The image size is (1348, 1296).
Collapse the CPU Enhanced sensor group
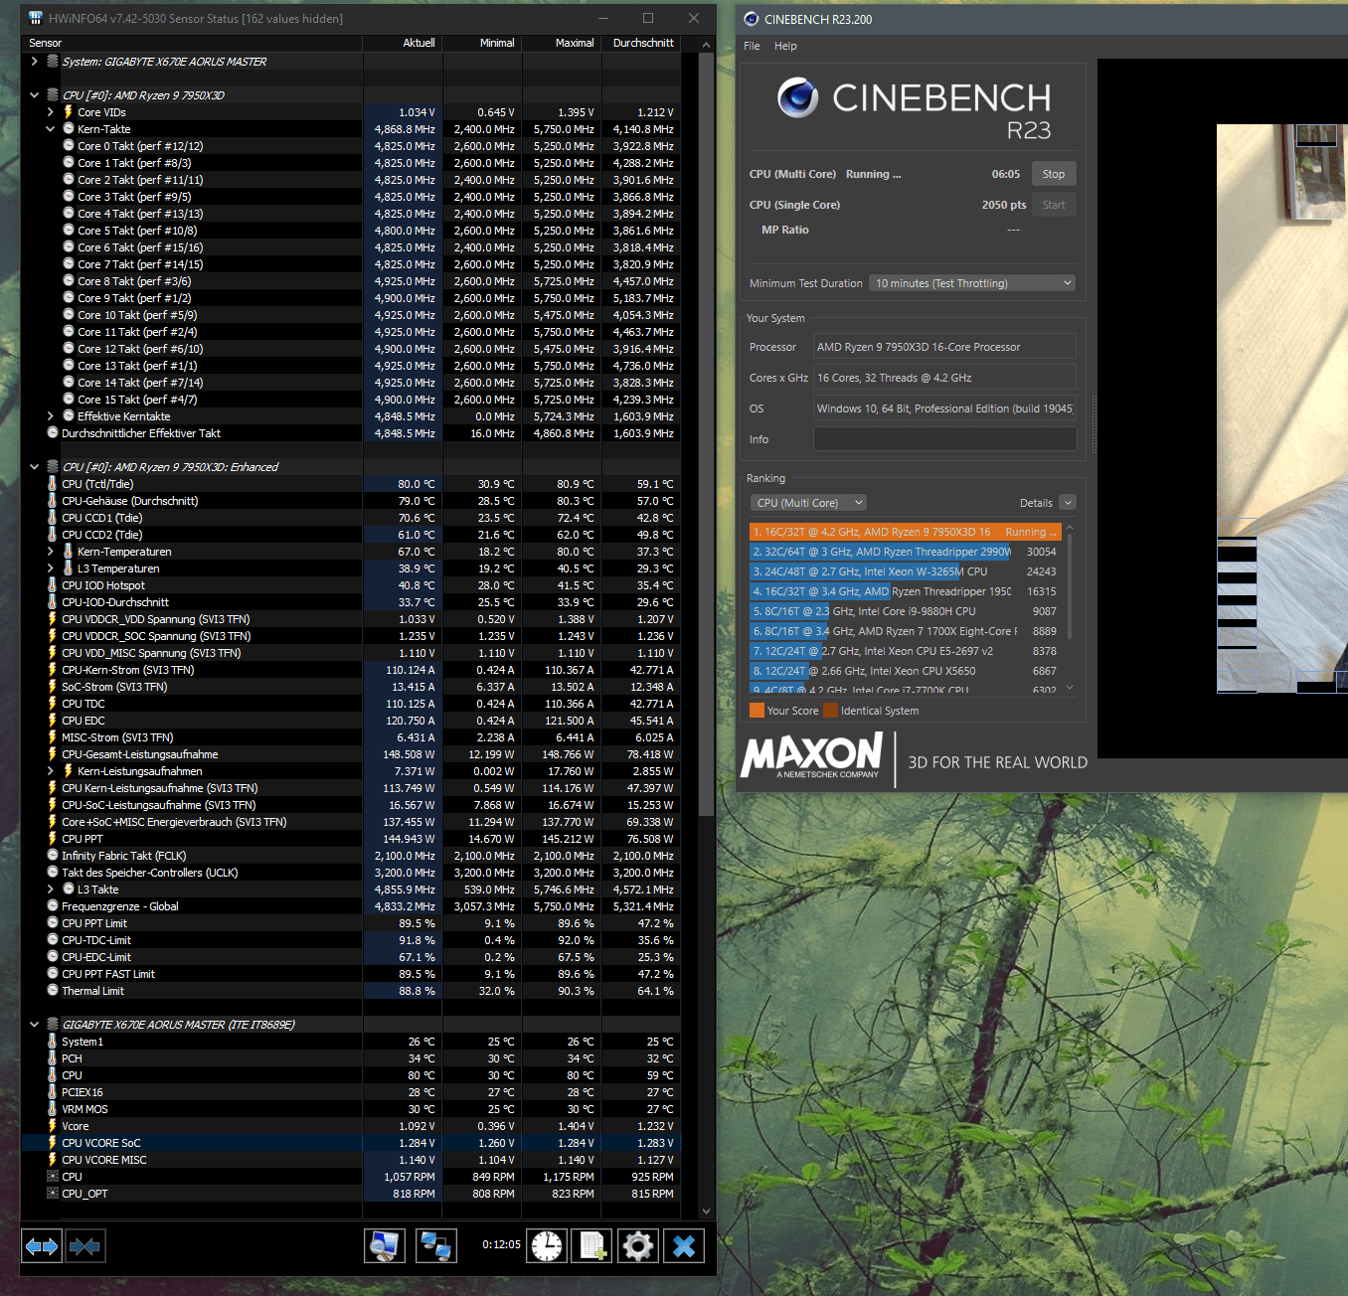pyautogui.click(x=35, y=467)
